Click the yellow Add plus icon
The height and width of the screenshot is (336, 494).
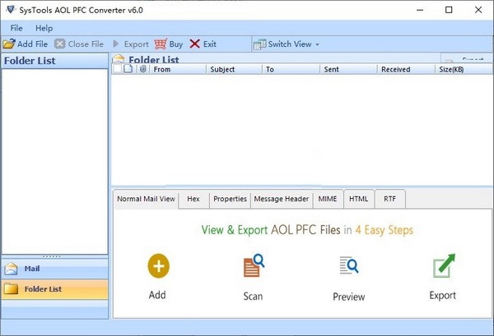coord(158,265)
